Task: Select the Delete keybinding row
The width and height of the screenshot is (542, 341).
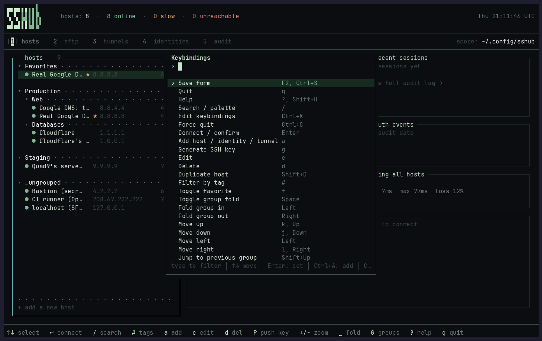Action: pyautogui.click(x=271, y=166)
